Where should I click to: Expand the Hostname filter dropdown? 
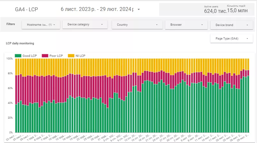coord(41,25)
